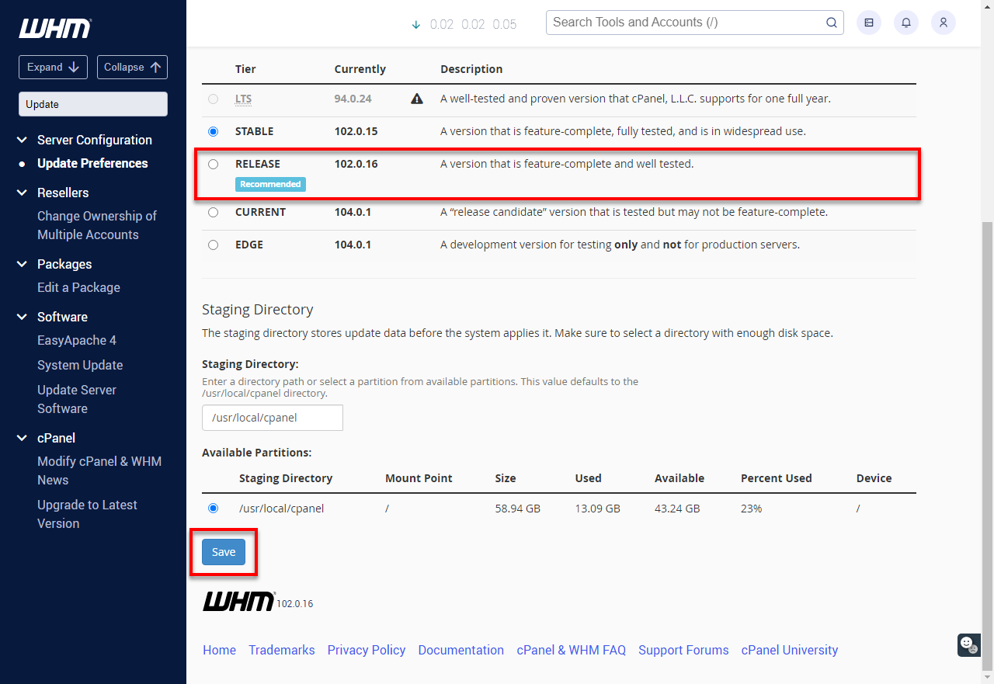Viewport: 994px width, 684px height.
Task: Open System Update in sidebar
Action: click(x=80, y=365)
